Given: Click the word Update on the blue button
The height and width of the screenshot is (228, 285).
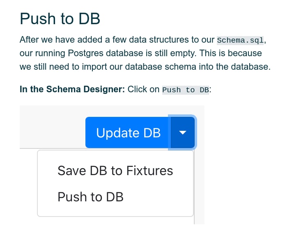Looking at the screenshot, I should 118,133.
